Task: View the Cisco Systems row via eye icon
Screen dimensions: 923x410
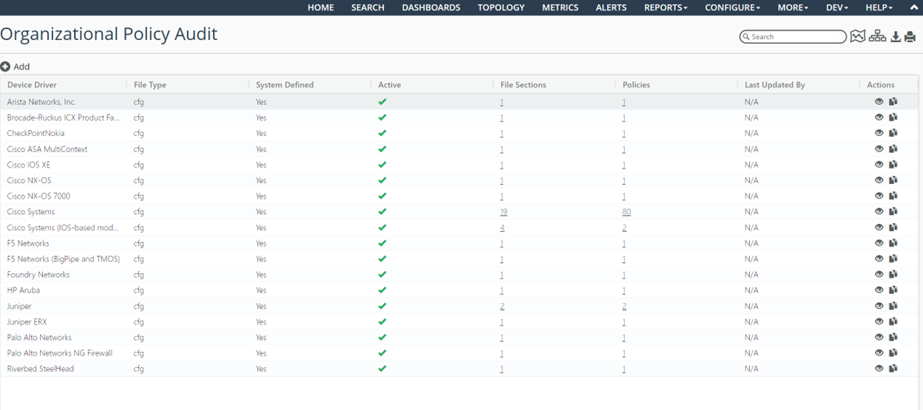Action: pyautogui.click(x=879, y=211)
